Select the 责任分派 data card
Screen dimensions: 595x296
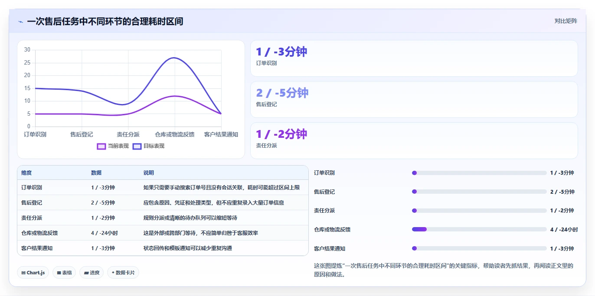(x=414, y=141)
